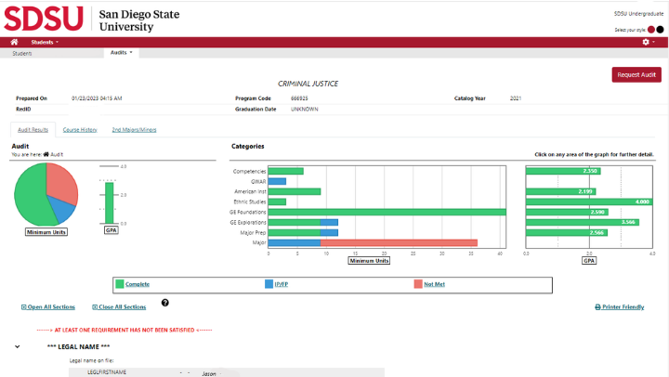669x377 pixels.
Task: Click the Request Audit button
Action: pyautogui.click(x=636, y=74)
